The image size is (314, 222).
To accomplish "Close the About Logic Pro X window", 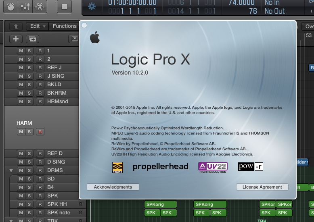I will click(x=84, y=25).
